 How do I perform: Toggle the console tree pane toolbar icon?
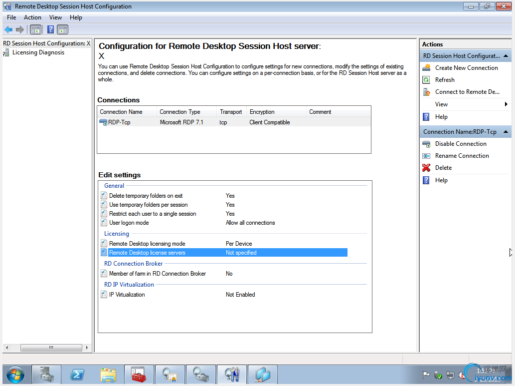tap(36, 30)
